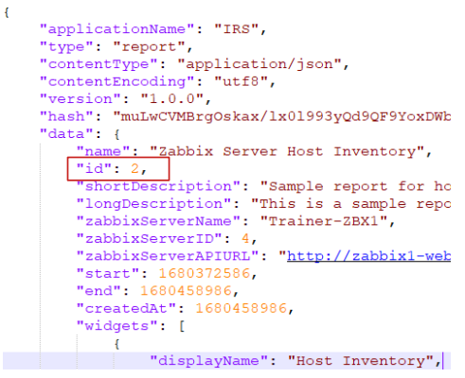
Task: Place cursor at widgets opening square bracket
Action: pos(182,326)
